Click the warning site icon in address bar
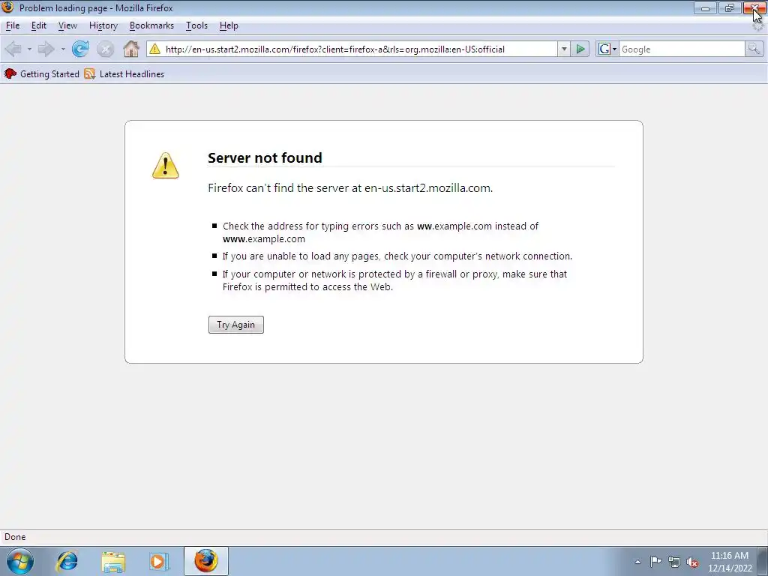 pos(154,49)
